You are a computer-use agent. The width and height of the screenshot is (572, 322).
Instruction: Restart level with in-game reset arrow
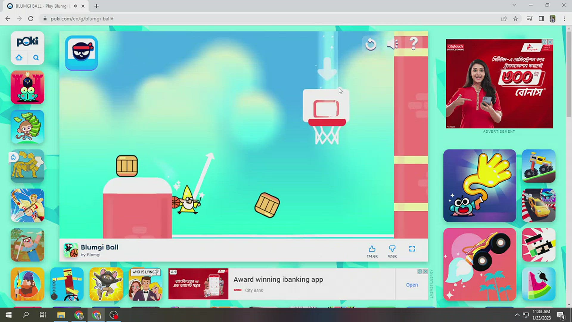[x=371, y=44]
